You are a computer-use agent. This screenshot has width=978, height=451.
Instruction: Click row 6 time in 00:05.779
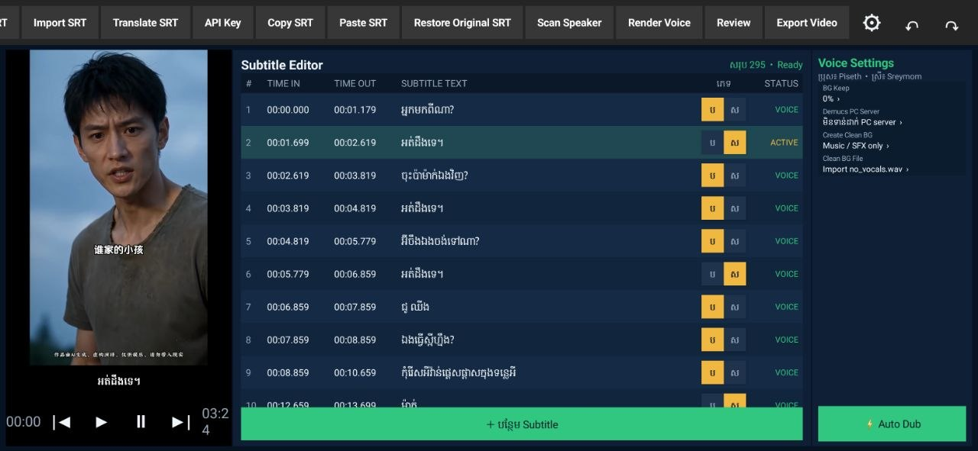[x=288, y=274]
